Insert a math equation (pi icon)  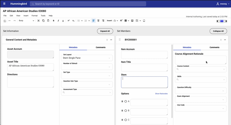pos(121,21)
